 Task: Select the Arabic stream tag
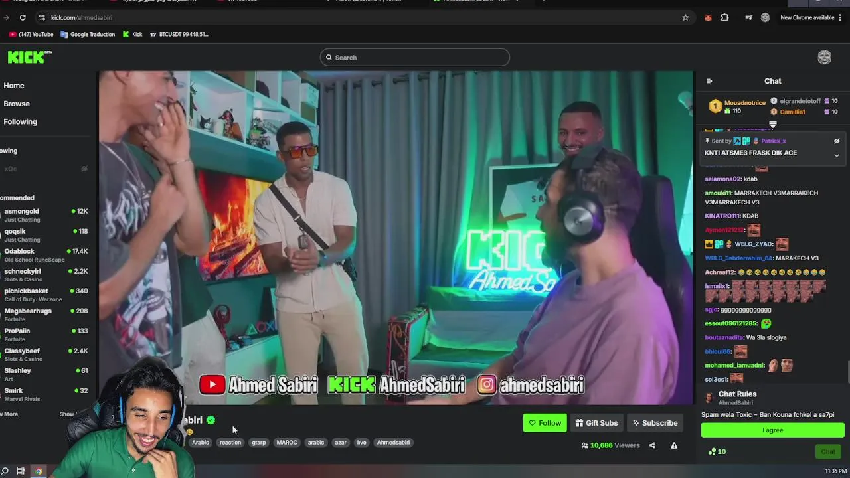coord(201,442)
